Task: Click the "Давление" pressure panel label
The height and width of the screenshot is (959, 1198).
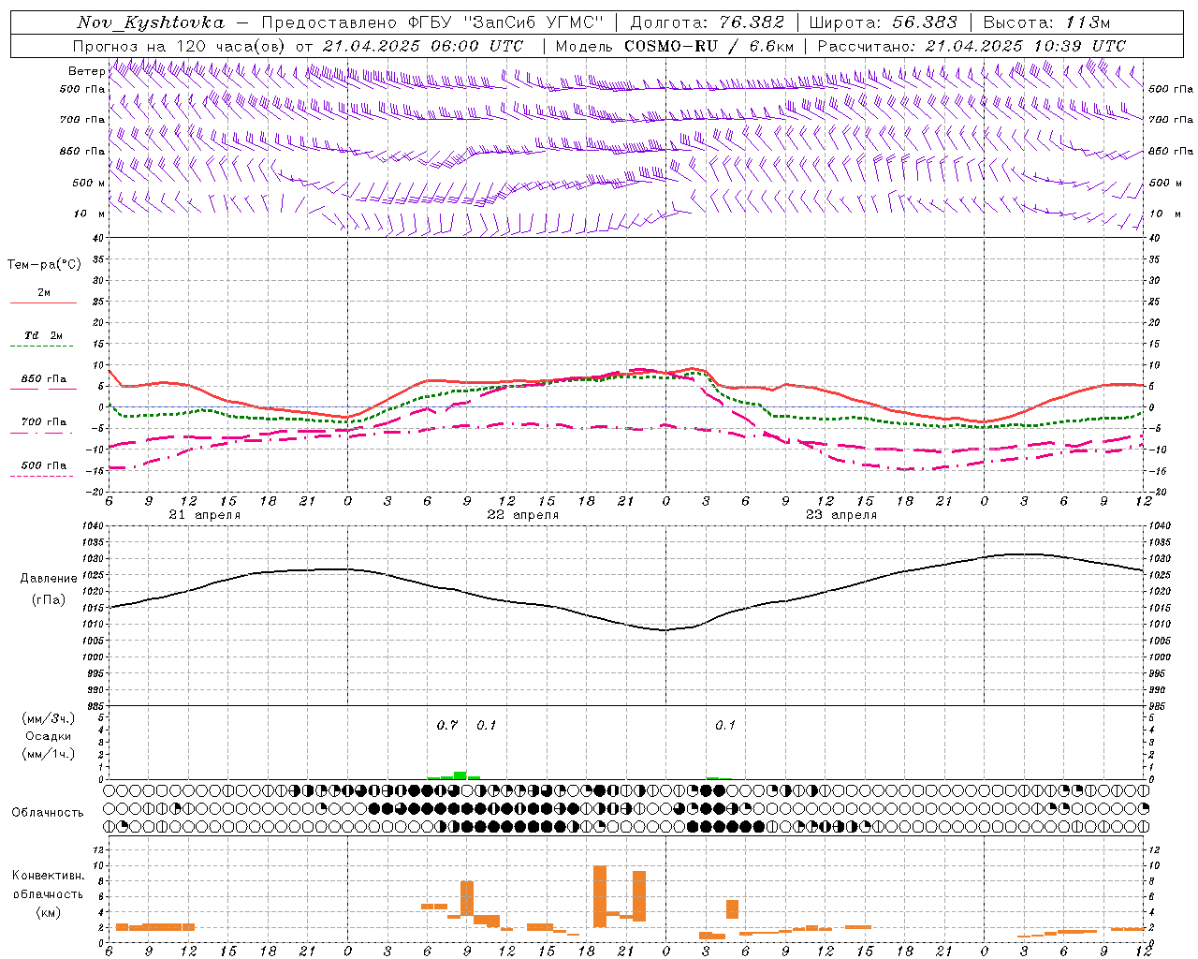Action: click(49, 579)
